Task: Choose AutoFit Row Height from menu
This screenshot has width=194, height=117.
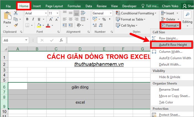Action: pos(173,45)
